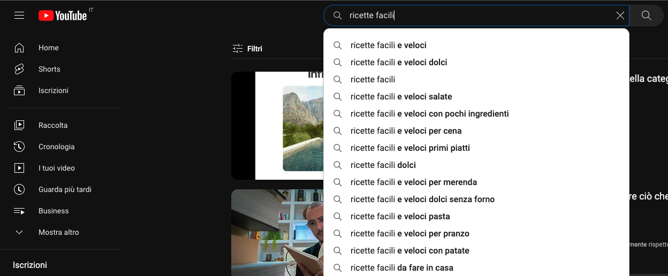Click the I tuoi video play icon
Viewport: 668px width, 276px height.
pyautogui.click(x=19, y=168)
